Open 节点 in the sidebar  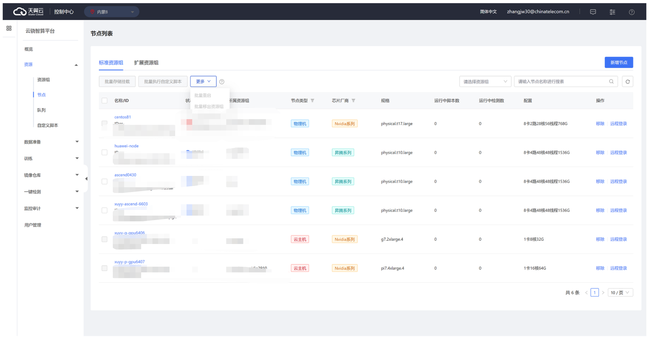(42, 95)
